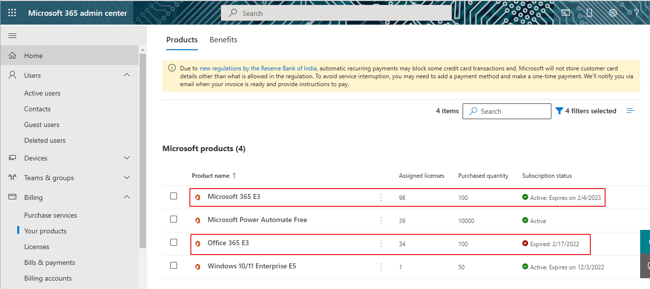The width and height of the screenshot is (650, 289).
Task: Select the Office 365 E3 checkbox
Action: point(174,242)
